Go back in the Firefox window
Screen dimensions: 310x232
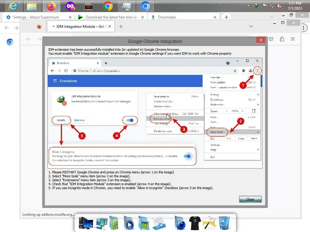[x=28, y=39]
